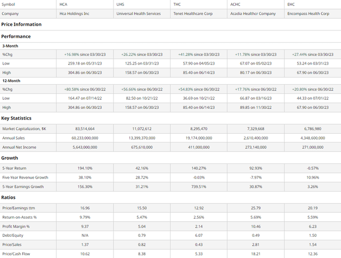This screenshot has height=258, width=341.
Task: Click 80.17 on 06/30/23 high cell
Action: pyautogui.click(x=256, y=72)
